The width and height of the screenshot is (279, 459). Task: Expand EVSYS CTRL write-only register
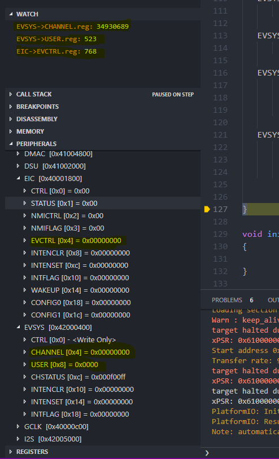[25, 340]
